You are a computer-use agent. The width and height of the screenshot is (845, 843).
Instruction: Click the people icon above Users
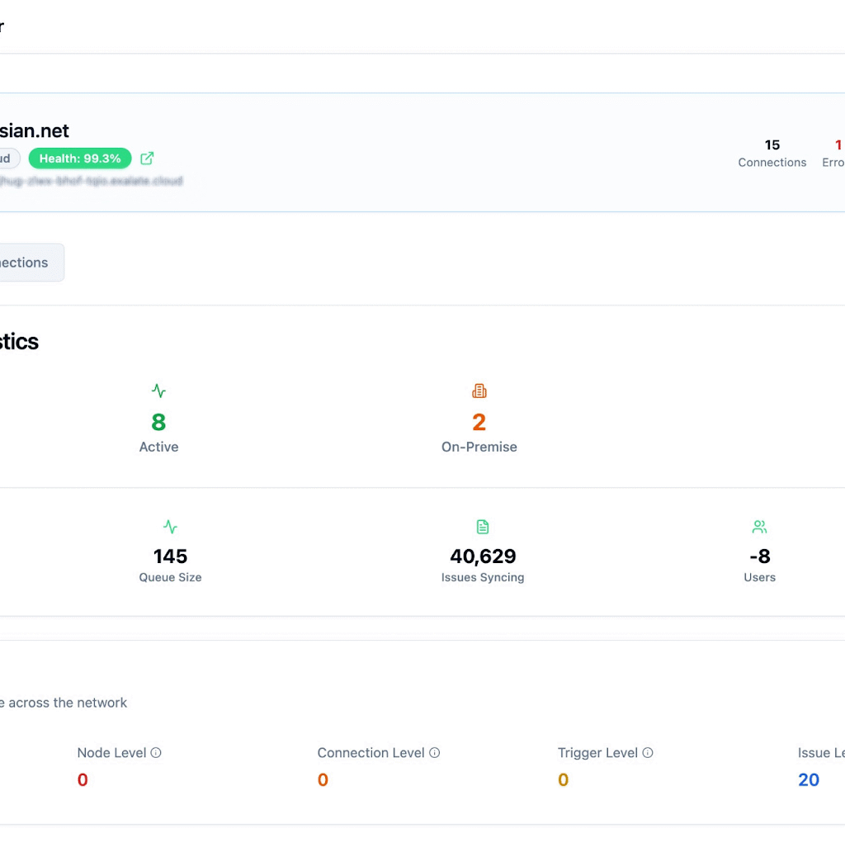tap(759, 527)
